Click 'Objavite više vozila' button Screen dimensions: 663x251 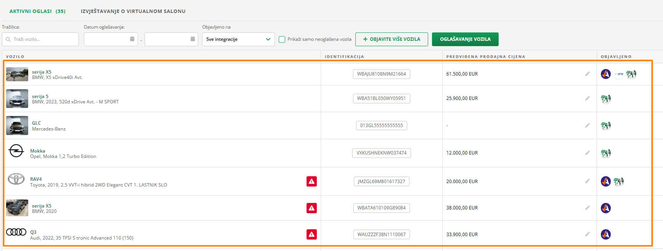click(392, 39)
